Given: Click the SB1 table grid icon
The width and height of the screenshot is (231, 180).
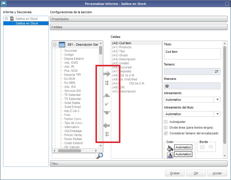Looking at the screenshot, I should (62, 44).
